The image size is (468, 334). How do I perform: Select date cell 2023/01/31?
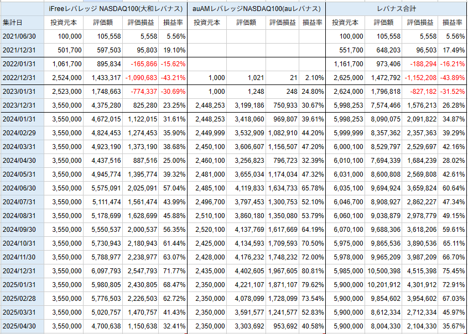pos(22,92)
